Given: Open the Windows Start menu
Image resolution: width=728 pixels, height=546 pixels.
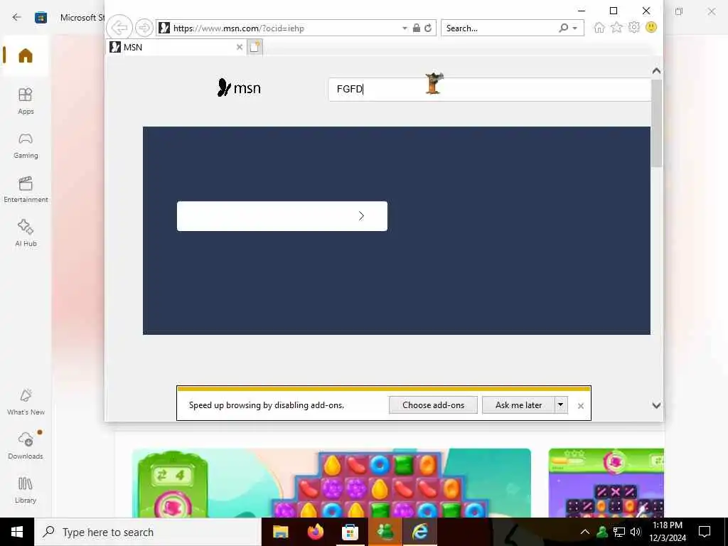Looking at the screenshot, I should 17,532.
